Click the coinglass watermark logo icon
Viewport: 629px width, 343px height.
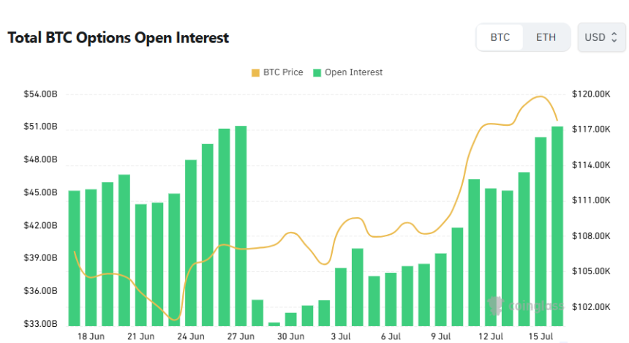click(x=496, y=306)
